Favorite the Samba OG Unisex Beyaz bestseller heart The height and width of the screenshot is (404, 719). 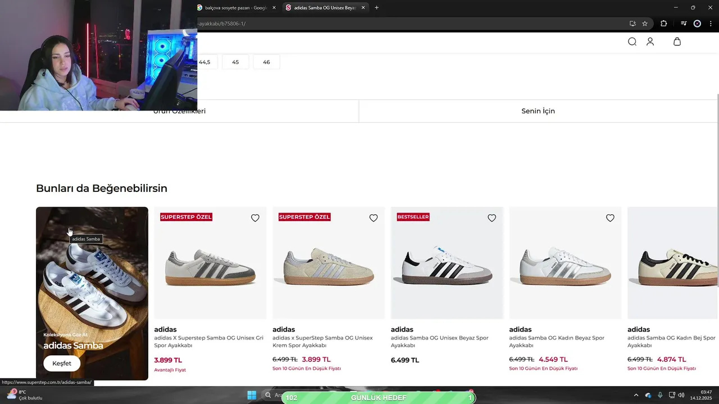492,218
